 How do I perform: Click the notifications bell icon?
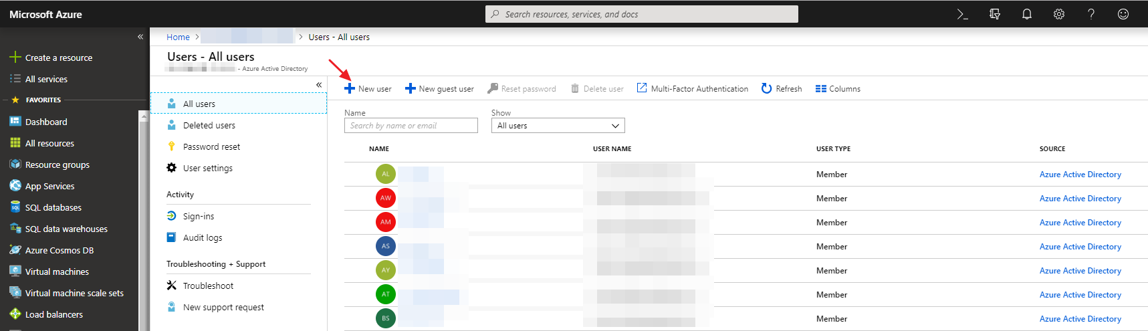1026,14
